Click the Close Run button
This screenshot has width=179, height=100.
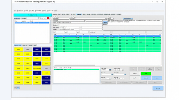coord(135,78)
